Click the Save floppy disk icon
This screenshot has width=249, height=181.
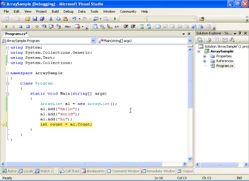coord(35,19)
